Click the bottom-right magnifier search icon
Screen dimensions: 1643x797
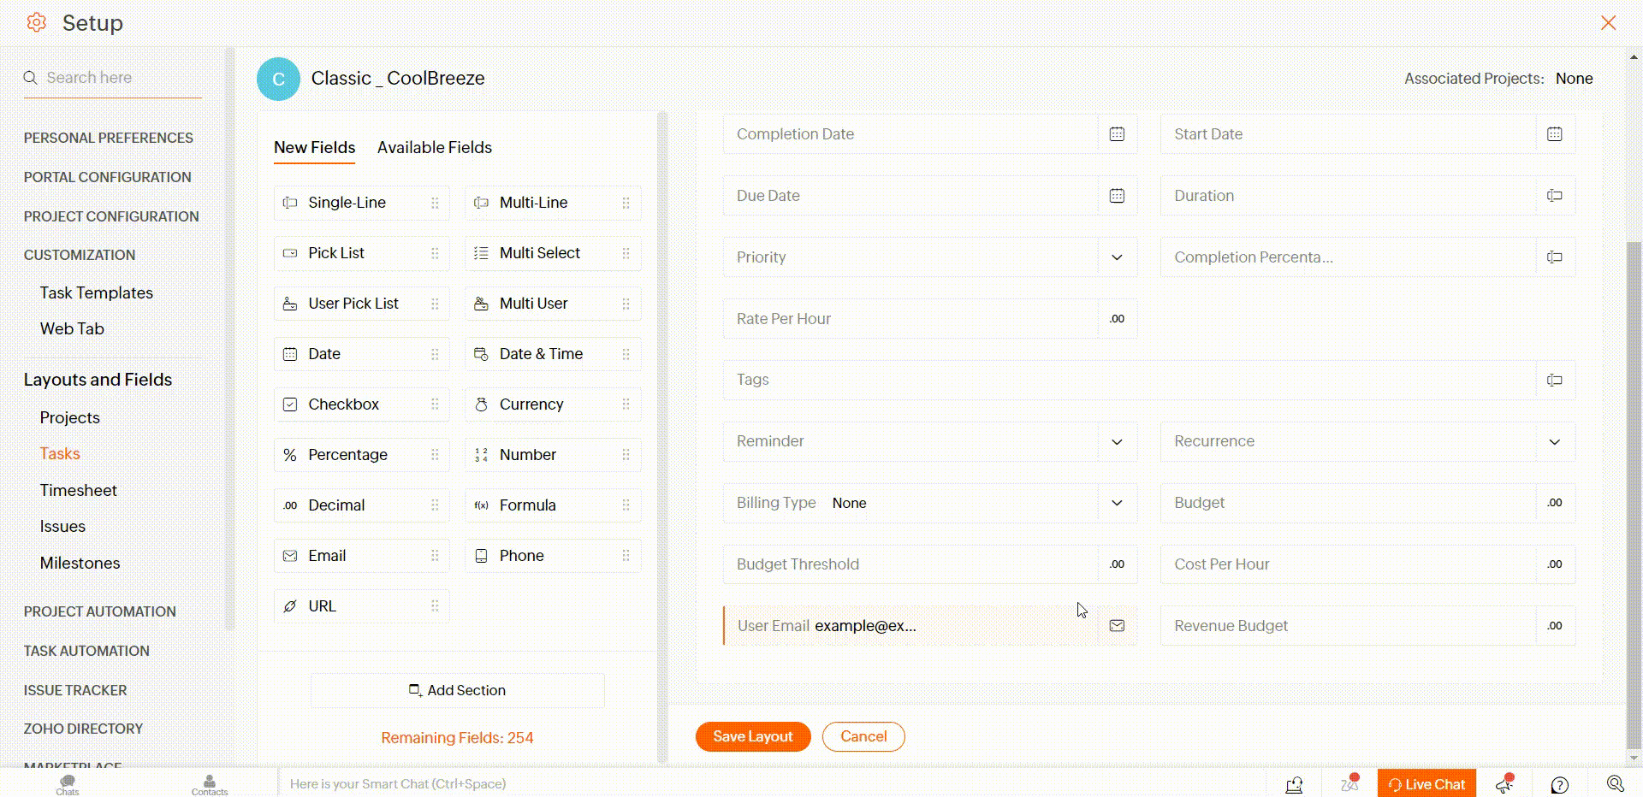click(1615, 784)
